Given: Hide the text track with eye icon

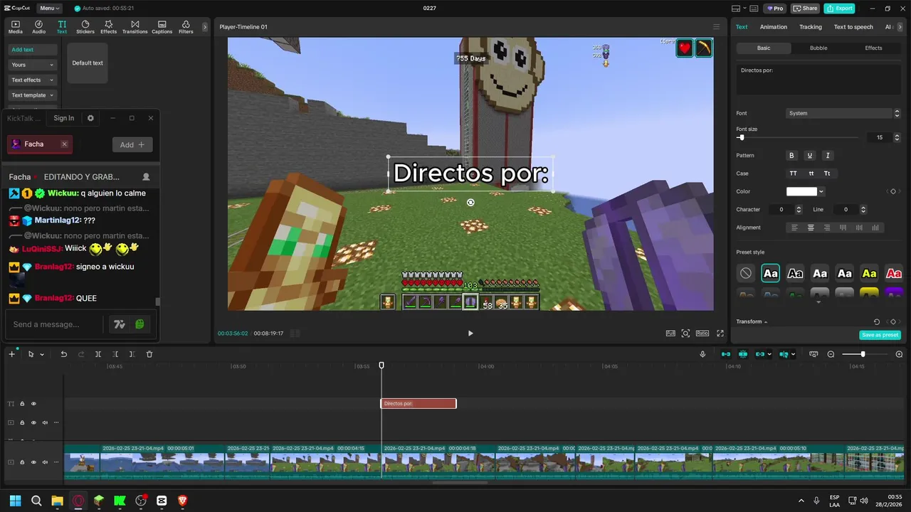Looking at the screenshot, I should pyautogui.click(x=33, y=404).
